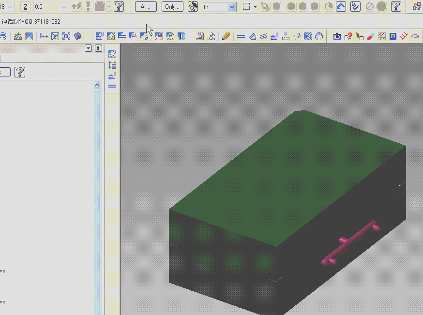Click the square spiral pocket toolpath icon
This screenshot has width=423, height=315.
tap(29, 36)
